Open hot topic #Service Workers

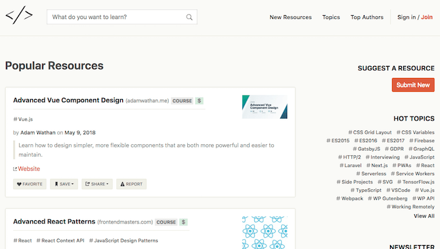point(412,174)
